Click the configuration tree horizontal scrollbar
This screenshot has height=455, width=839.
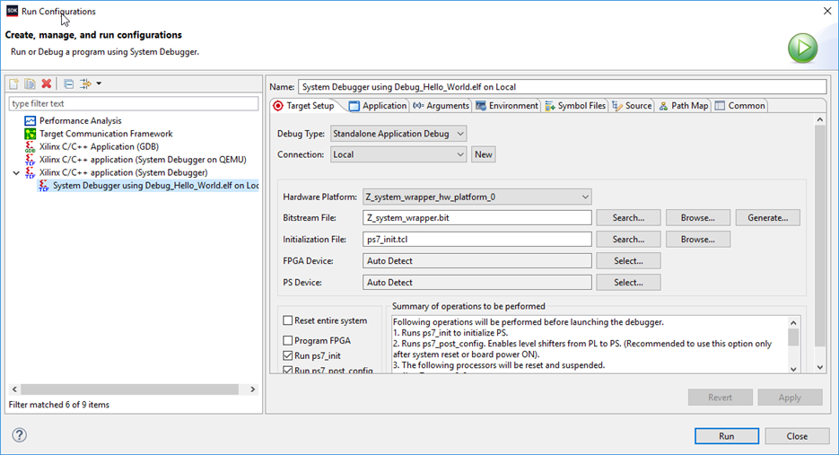[129, 389]
